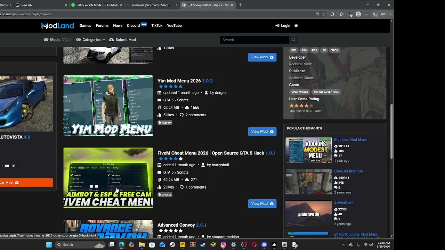Open author barrlysboil's profile link
Image resolution: width=445 pixels, height=250 pixels.
(x=220, y=165)
